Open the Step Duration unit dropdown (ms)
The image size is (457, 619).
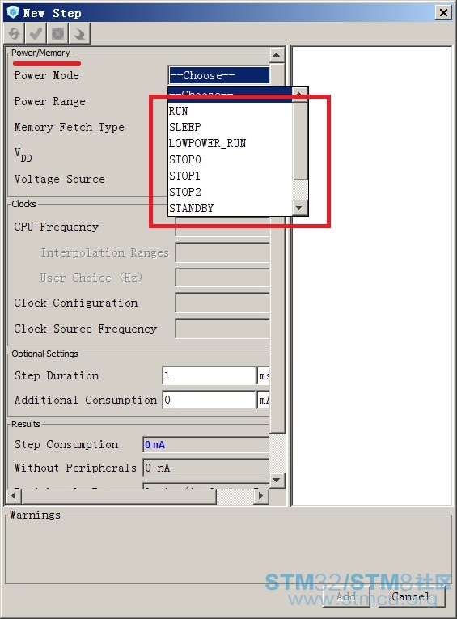pyautogui.click(x=264, y=375)
